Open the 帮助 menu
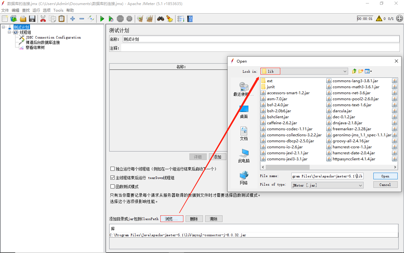The height and width of the screenshot is (253, 404). 70,10
